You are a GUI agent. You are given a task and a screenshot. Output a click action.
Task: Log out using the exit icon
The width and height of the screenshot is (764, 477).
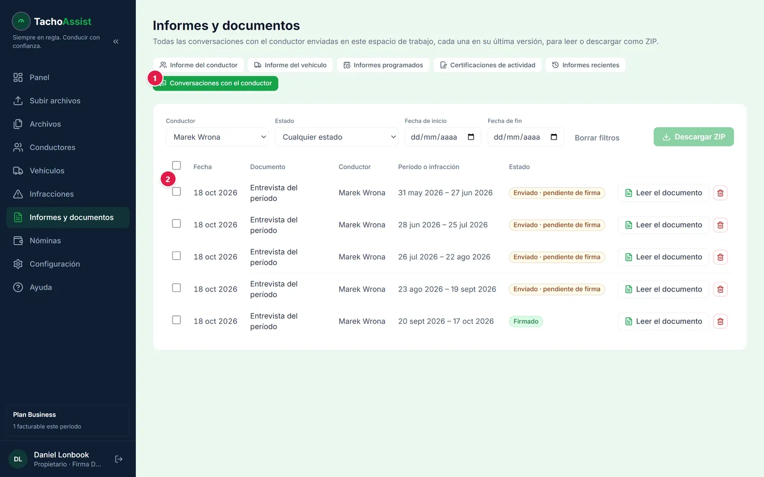coord(119,459)
